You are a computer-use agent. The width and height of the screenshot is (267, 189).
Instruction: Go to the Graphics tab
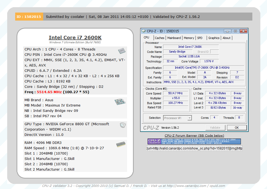(214, 38)
